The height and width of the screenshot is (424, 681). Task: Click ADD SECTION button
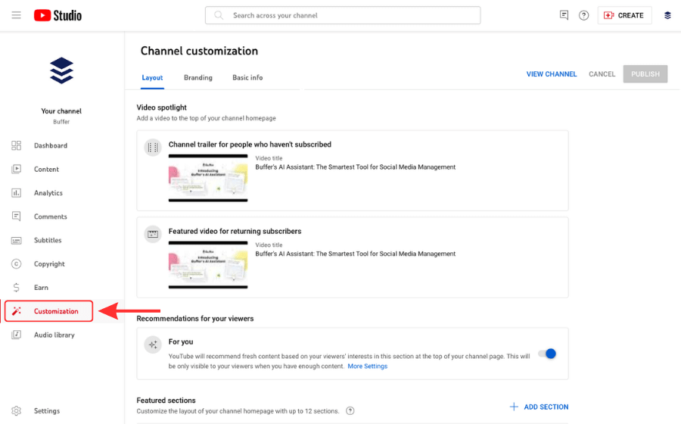[x=539, y=407]
